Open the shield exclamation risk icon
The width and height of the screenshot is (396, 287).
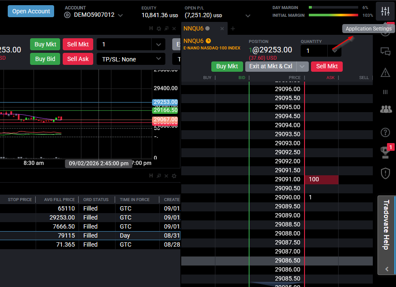[385, 173]
